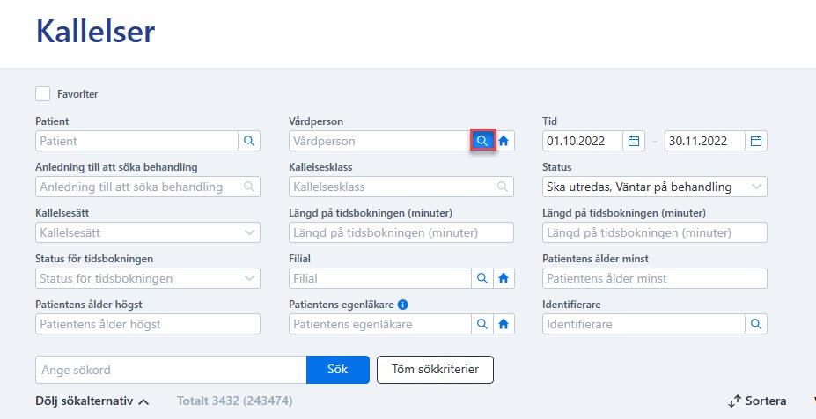Click the highlighted Vårdperson search icon
This screenshot has width=816, height=419.
[x=483, y=141]
